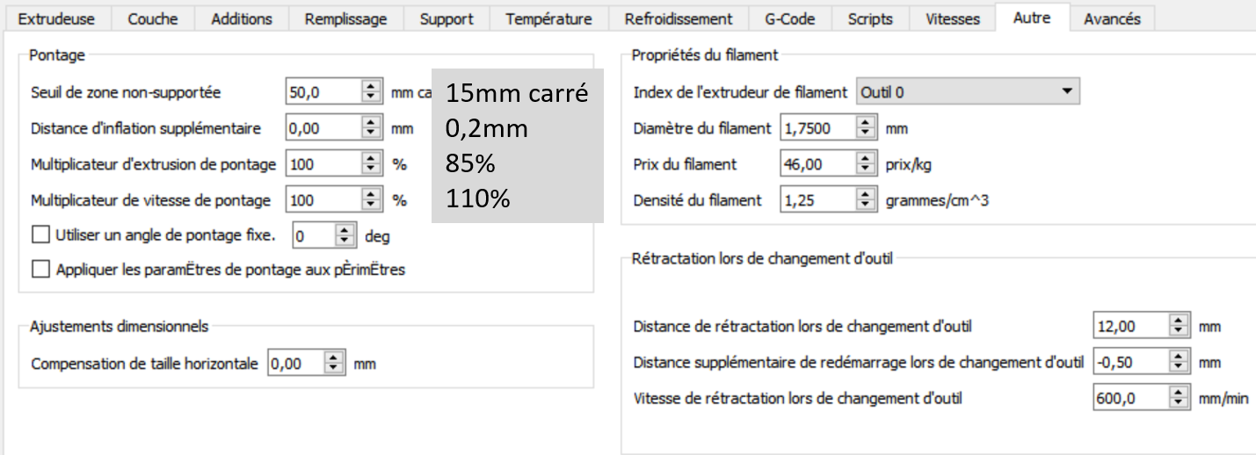Increase the Densité du filament value

tap(866, 195)
